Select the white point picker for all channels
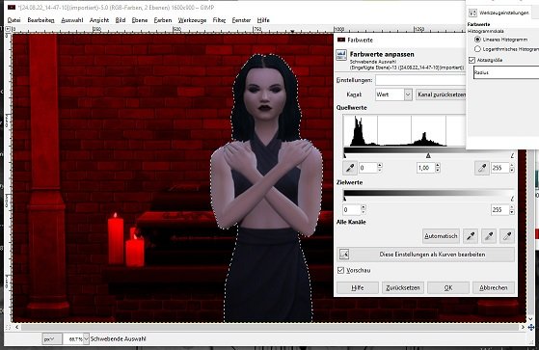 click(x=507, y=236)
